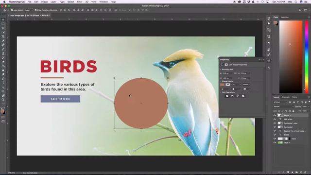Open the stroke type dropdown in Properties
This screenshot has width=311, height=175.
pyautogui.click(x=246, y=85)
